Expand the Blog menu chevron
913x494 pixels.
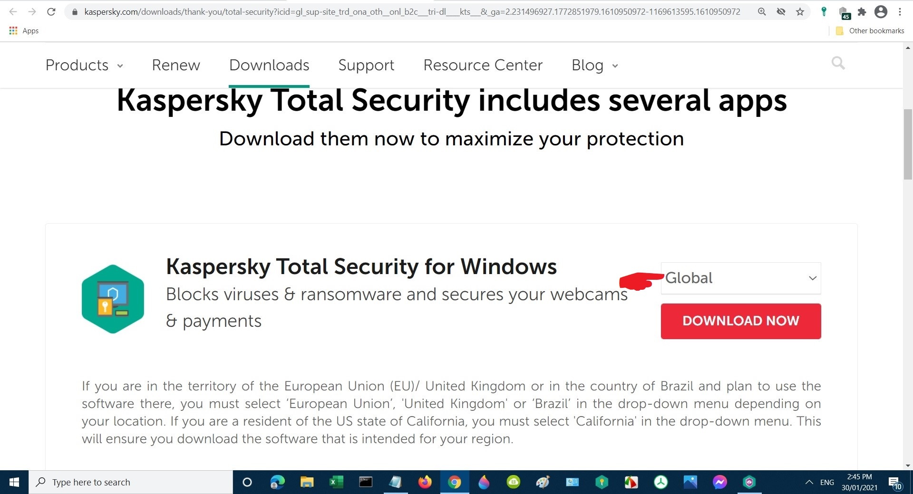pyautogui.click(x=615, y=66)
